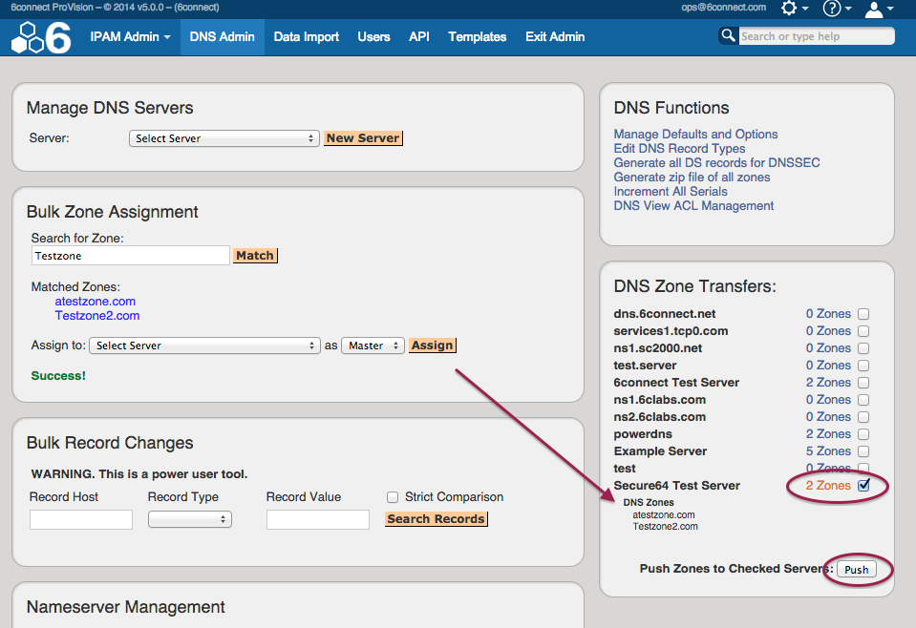Open the Record Type dropdown

(x=190, y=519)
